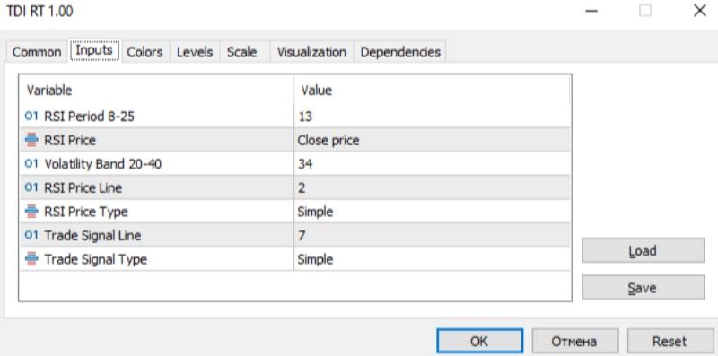Click the Отмена cancel button

(574, 341)
